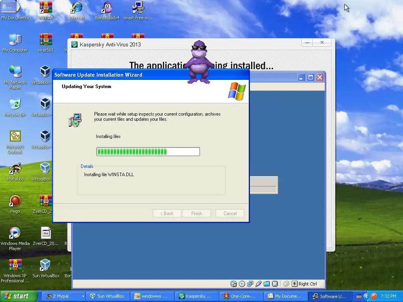
Task: Expand hidden system tray icons arrow
Action: coord(366,296)
